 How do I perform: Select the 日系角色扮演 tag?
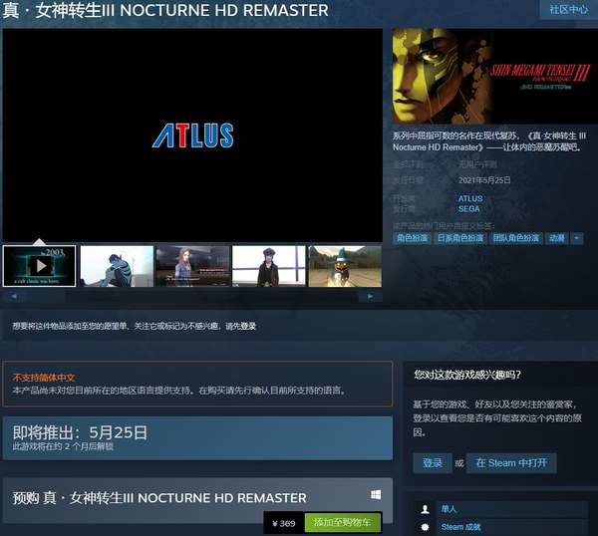tap(460, 238)
